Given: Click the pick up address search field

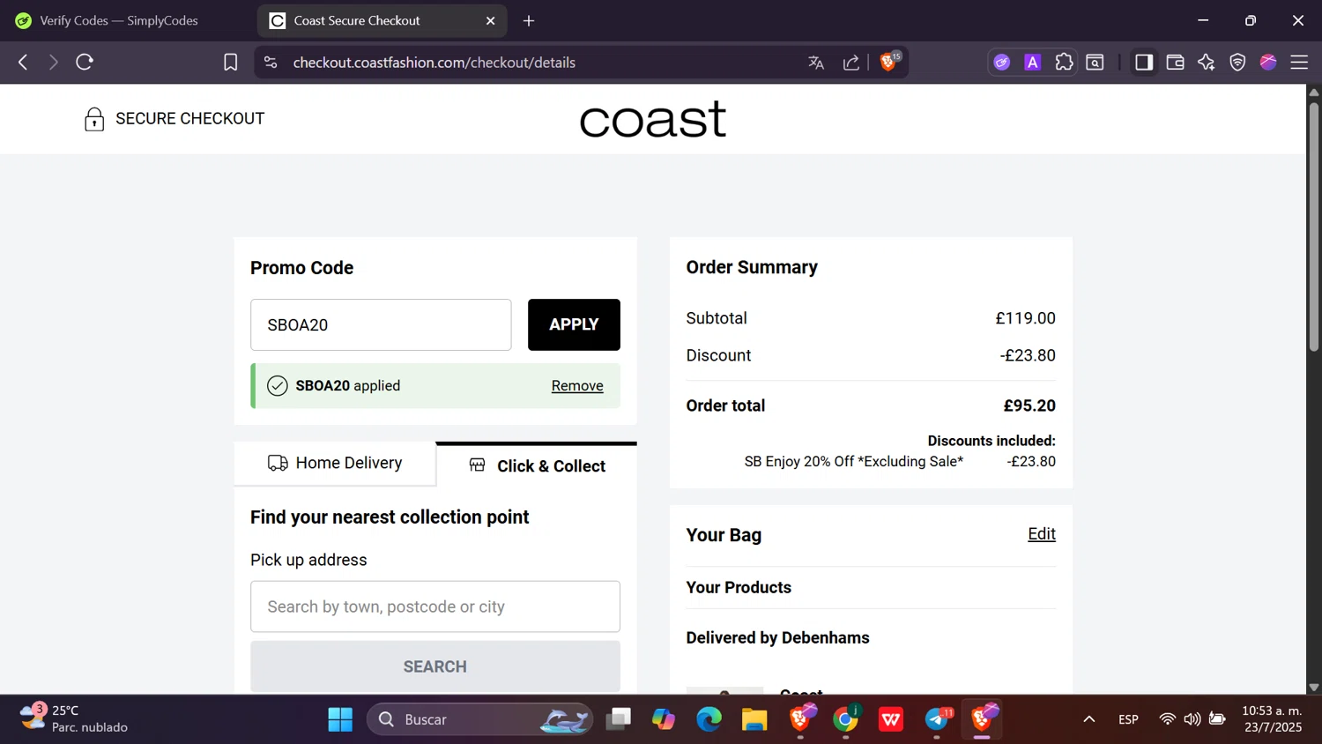Looking at the screenshot, I should 435,606.
